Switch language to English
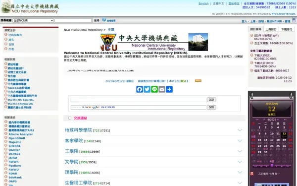 (x=203, y=3)
